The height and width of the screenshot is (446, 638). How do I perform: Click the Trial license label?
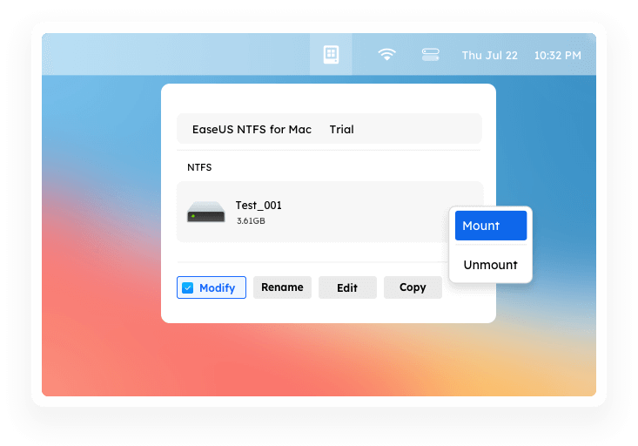(341, 130)
